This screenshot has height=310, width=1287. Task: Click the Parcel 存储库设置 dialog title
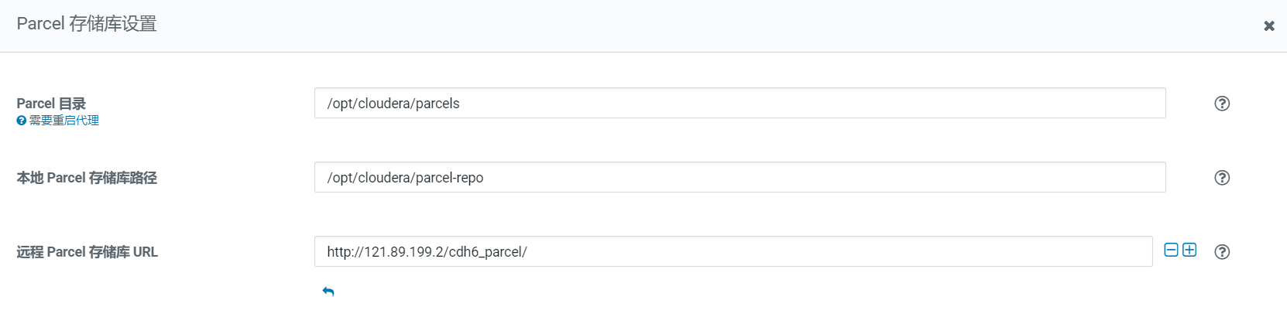(x=87, y=24)
